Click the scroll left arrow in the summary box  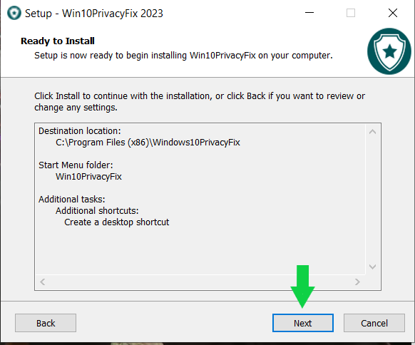coord(42,282)
